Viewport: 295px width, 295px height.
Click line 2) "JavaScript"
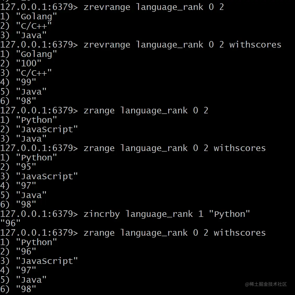(39, 129)
